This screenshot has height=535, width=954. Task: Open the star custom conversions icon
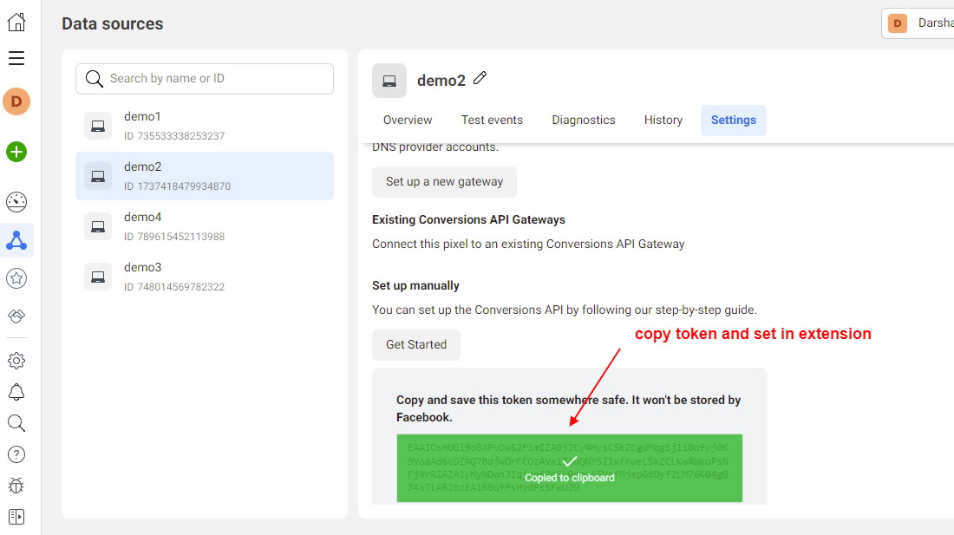[16, 278]
